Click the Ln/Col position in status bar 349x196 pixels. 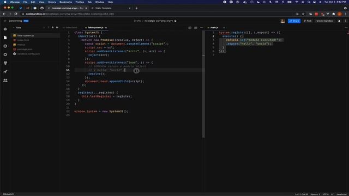(302, 194)
